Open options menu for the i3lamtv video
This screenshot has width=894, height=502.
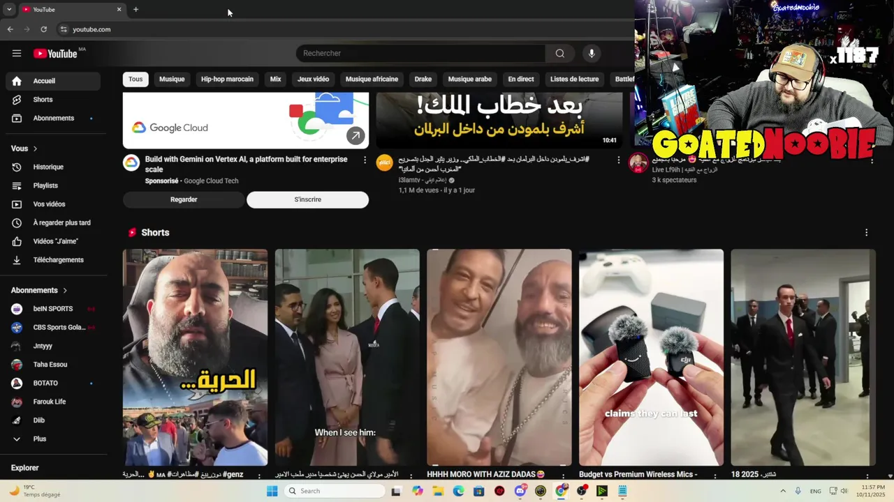(618, 160)
